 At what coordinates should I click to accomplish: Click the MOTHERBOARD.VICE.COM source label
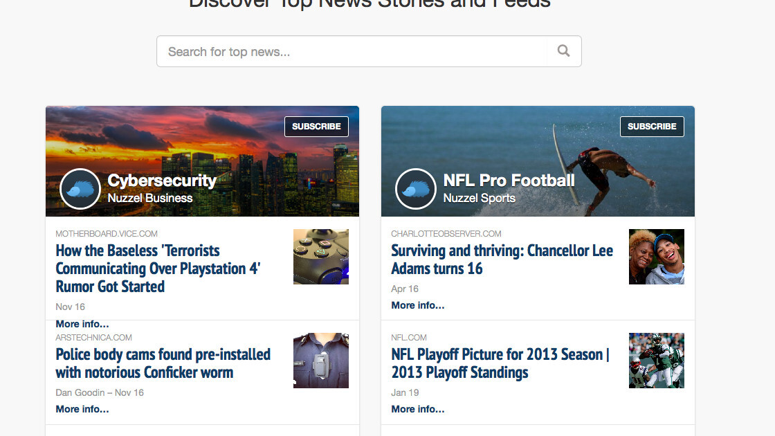pyautogui.click(x=107, y=234)
